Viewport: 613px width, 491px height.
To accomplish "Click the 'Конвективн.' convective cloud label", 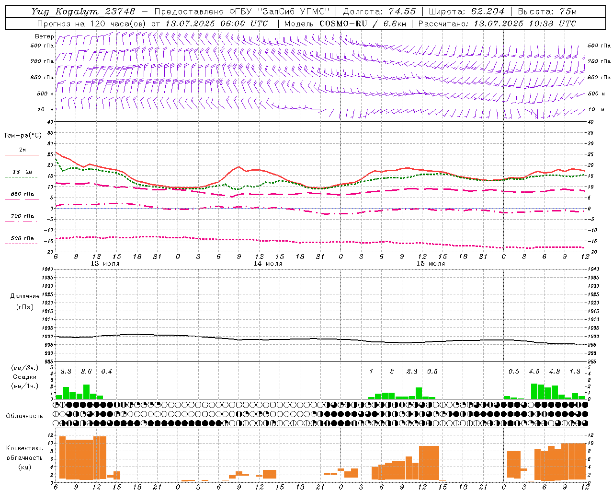I will 25,448.
